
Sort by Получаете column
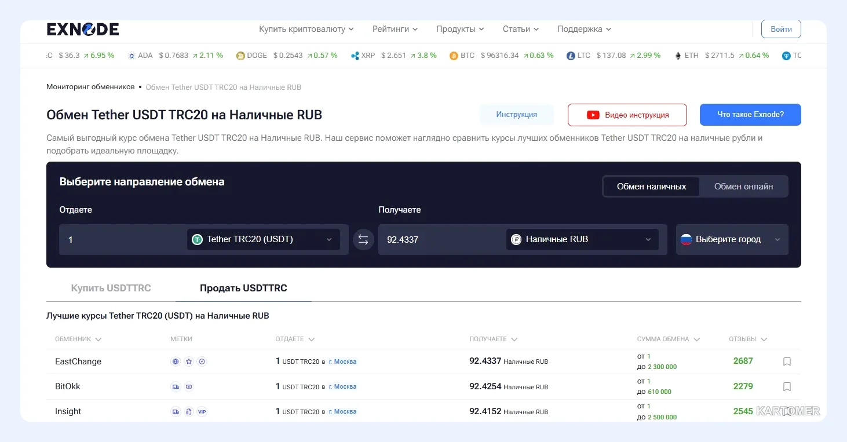click(494, 339)
